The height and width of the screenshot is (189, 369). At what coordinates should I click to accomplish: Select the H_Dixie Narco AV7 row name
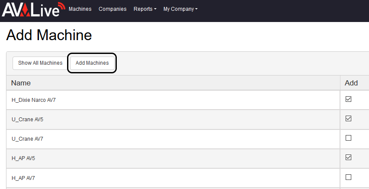34,100
